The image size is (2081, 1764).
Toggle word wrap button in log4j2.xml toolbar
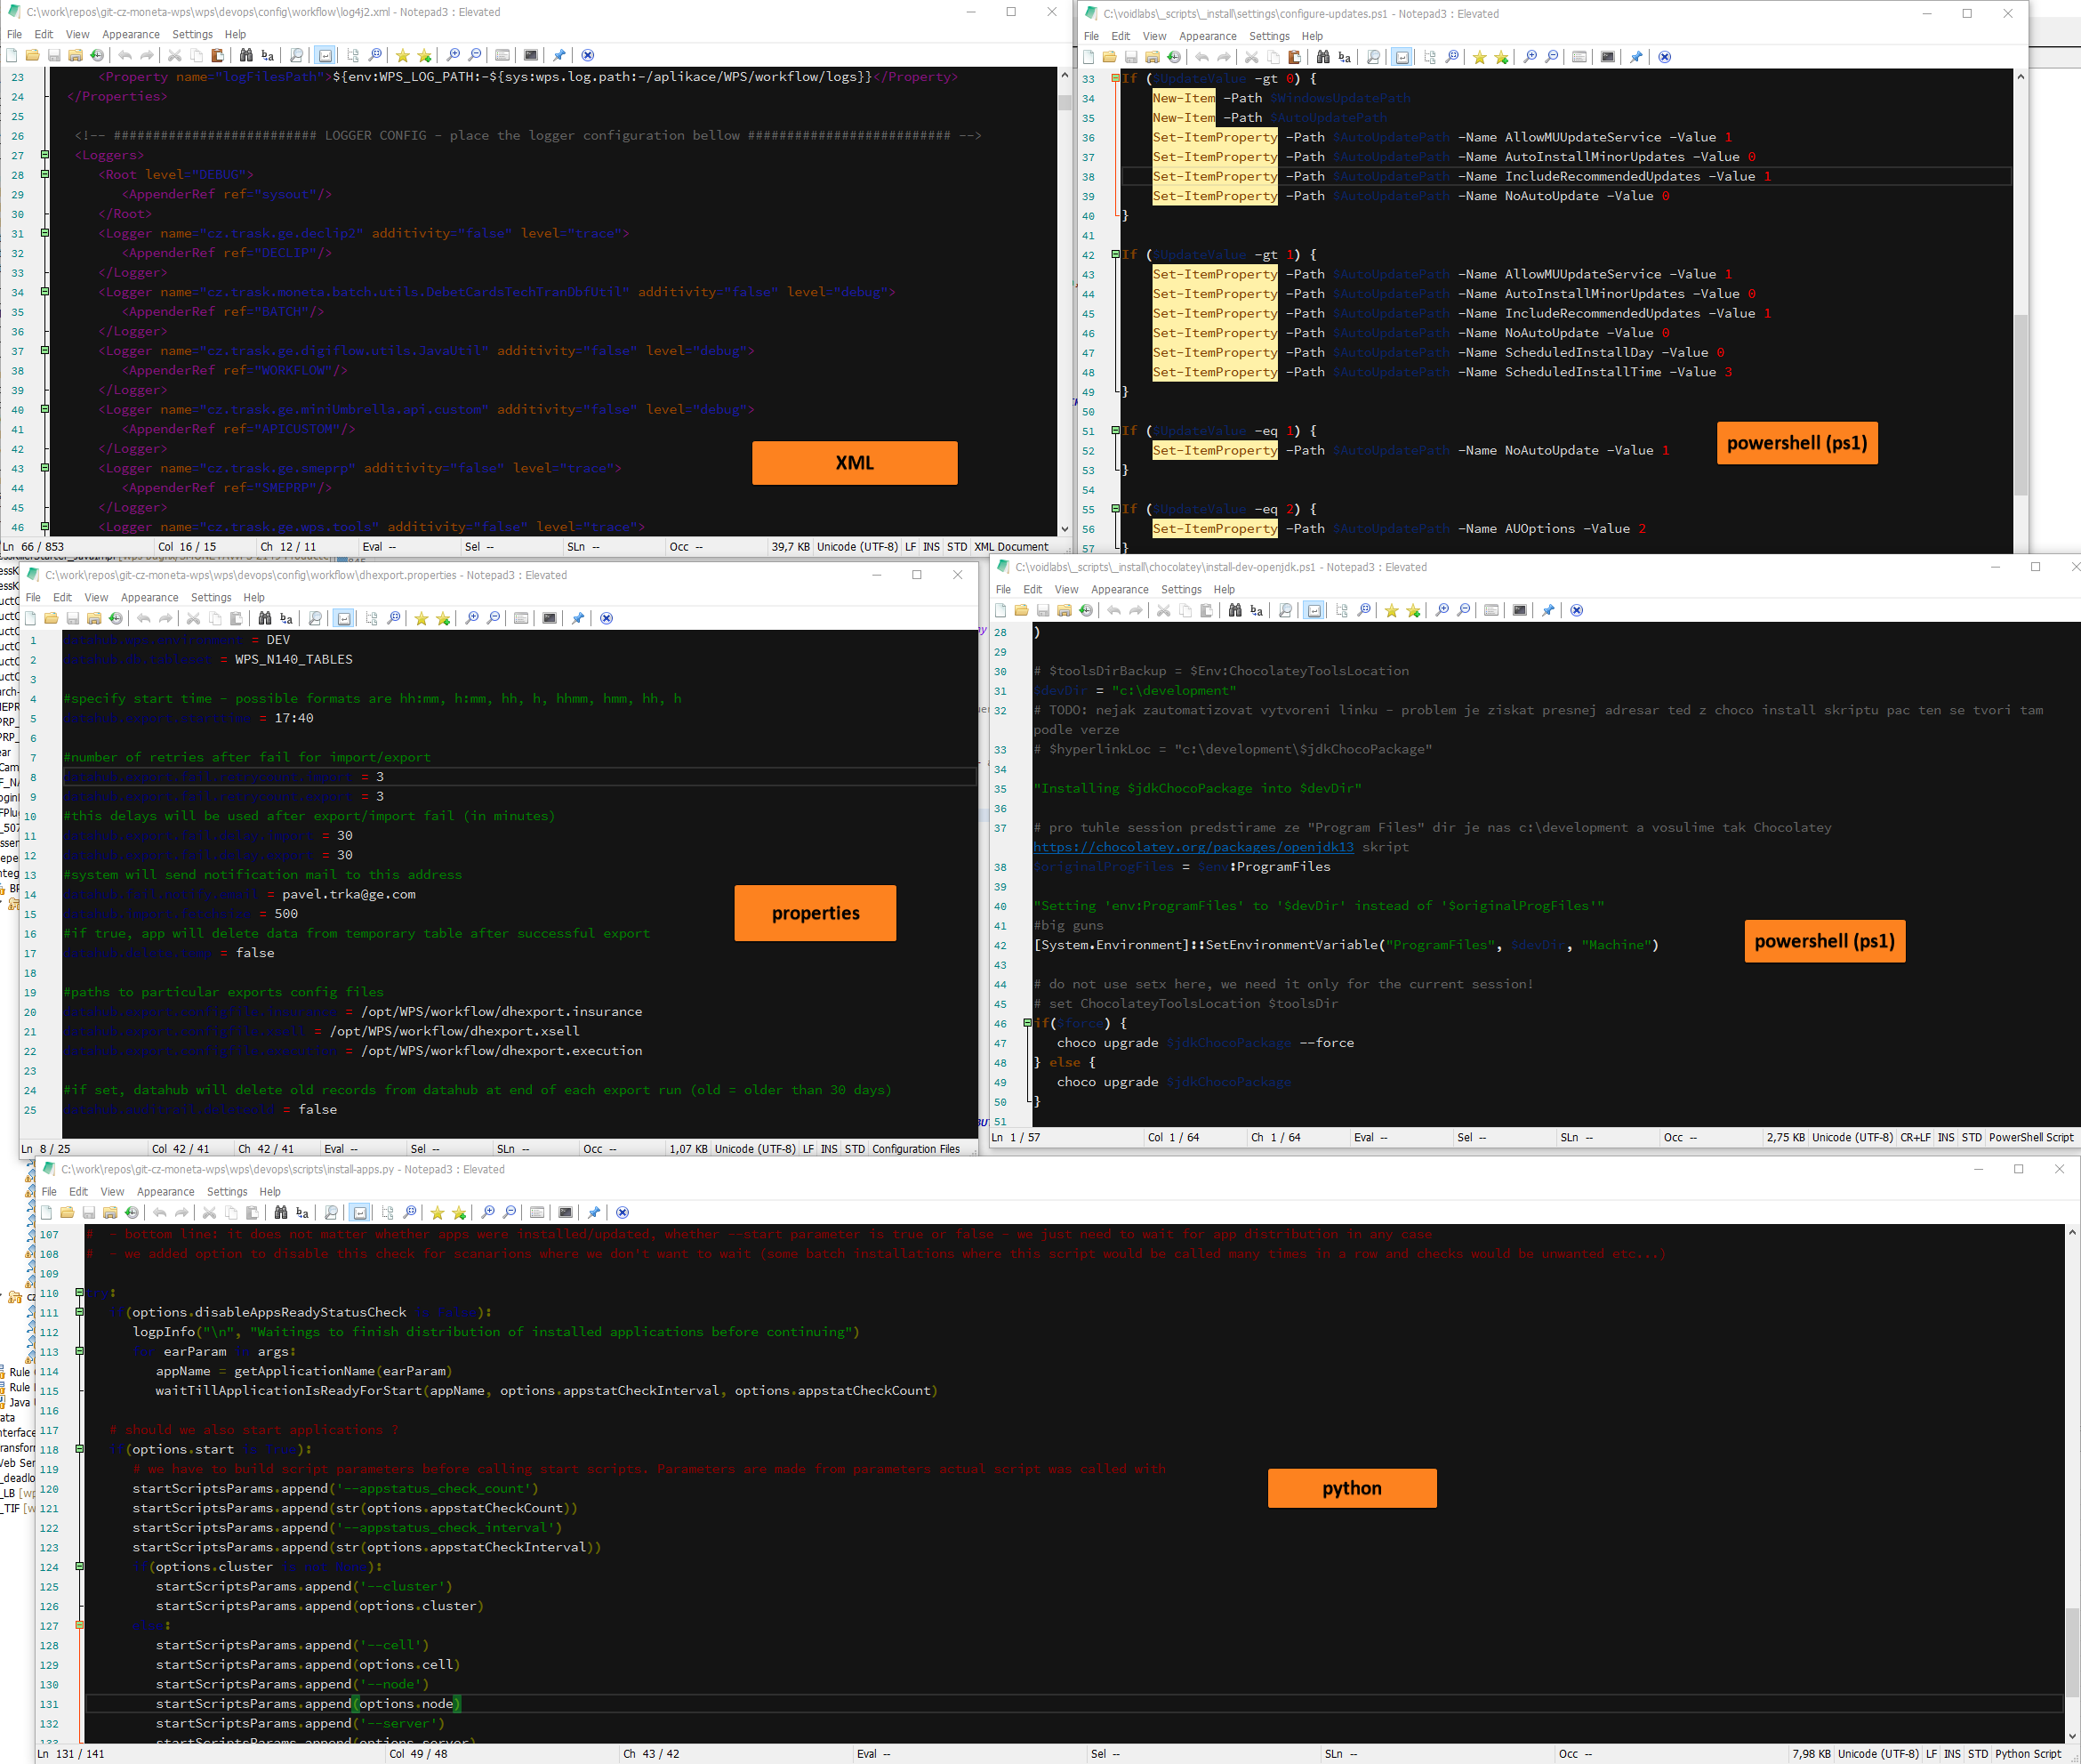coord(325,55)
